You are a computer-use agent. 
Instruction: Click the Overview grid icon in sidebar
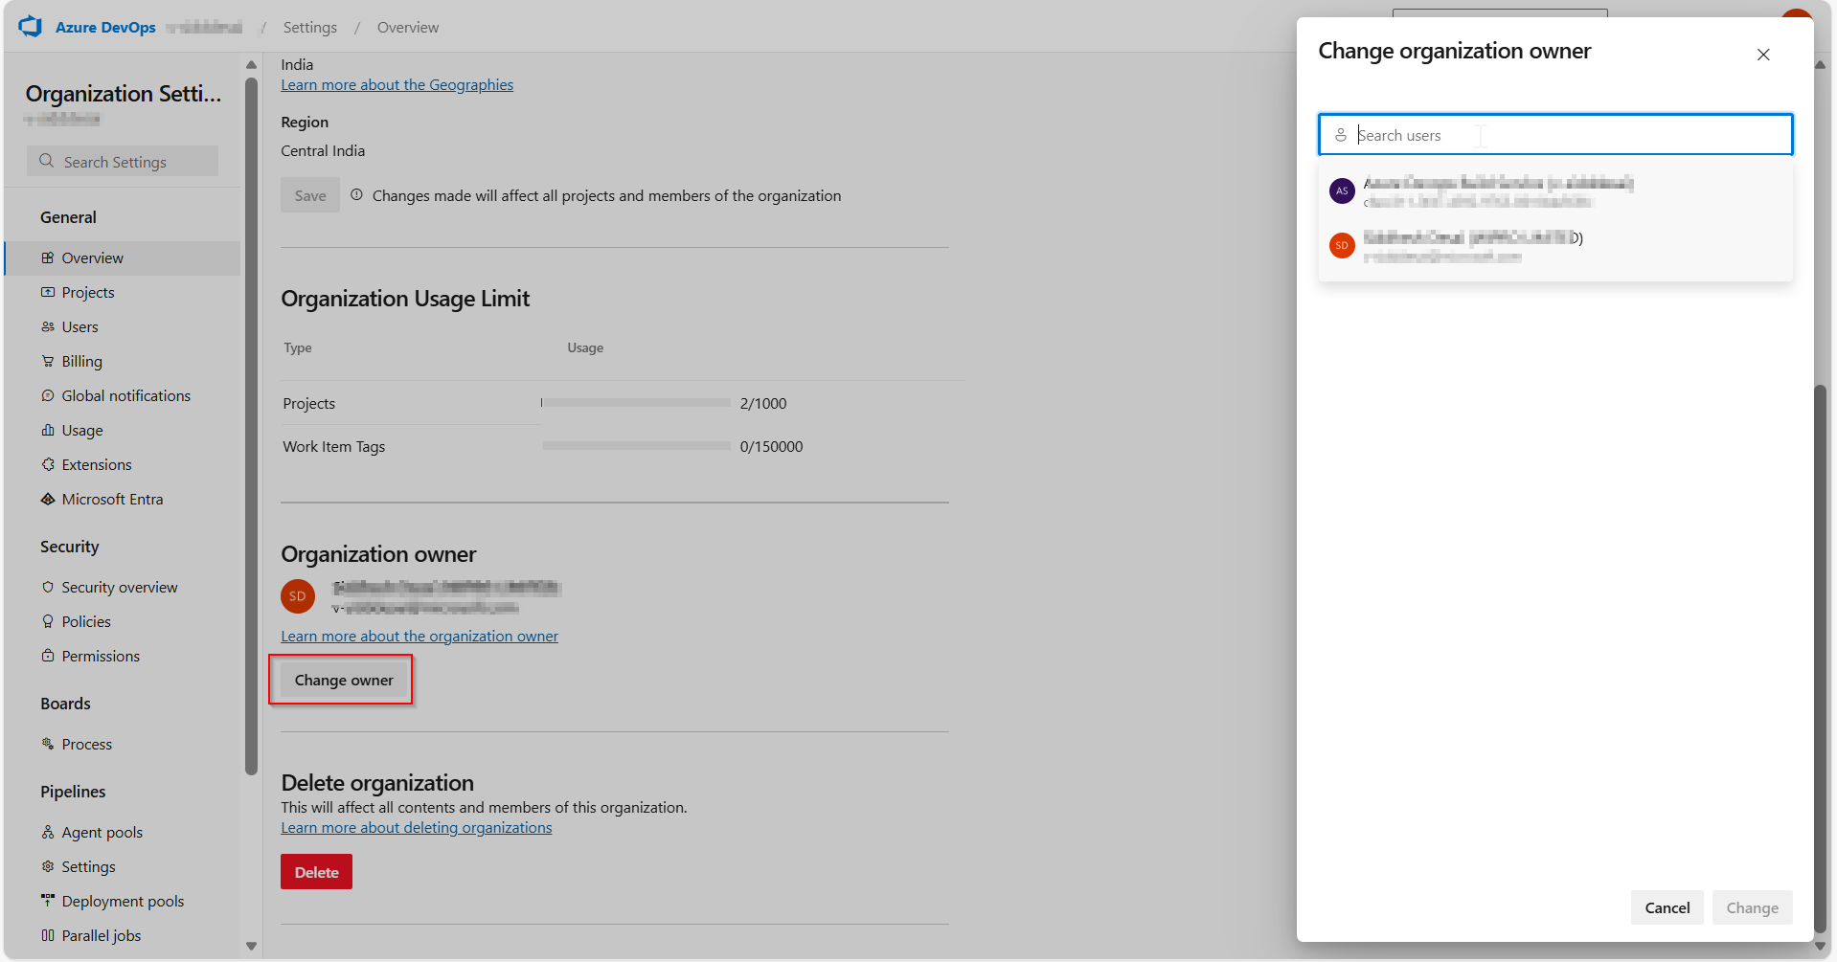[48, 257]
